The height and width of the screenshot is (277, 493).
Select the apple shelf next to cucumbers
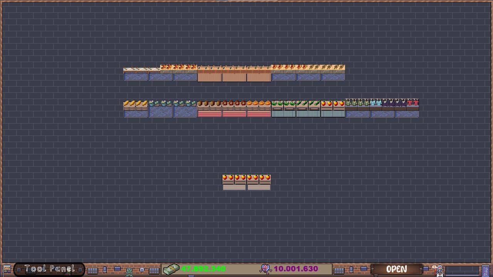pos(333,108)
